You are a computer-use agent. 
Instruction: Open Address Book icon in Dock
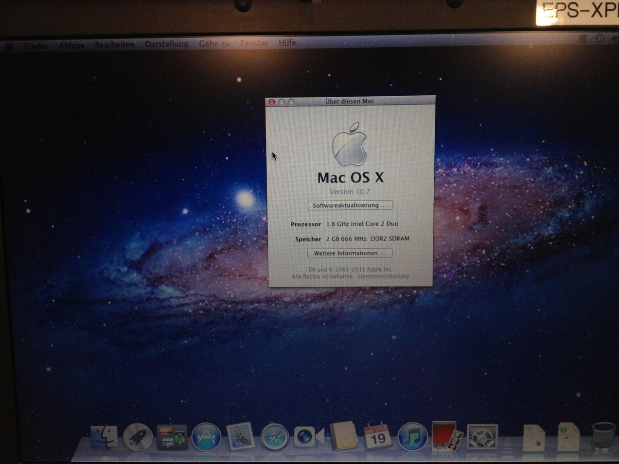pyautogui.click(x=343, y=437)
